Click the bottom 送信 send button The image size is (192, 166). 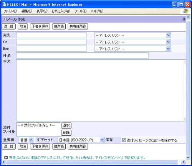click(x=9, y=146)
